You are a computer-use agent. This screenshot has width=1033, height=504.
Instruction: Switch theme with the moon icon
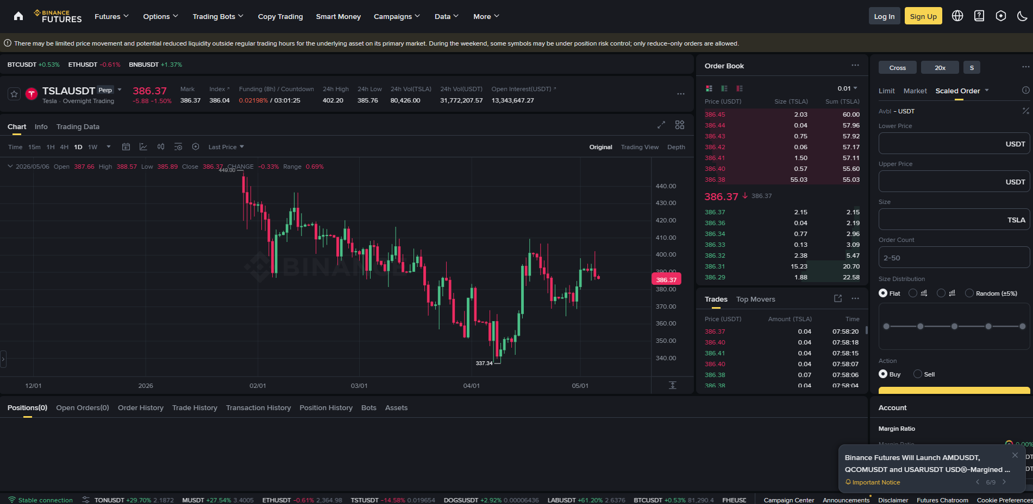(x=1022, y=16)
